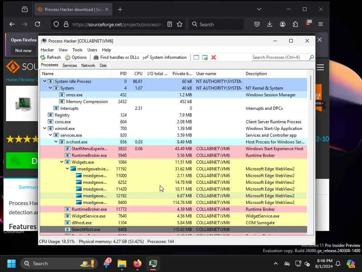Click the Firefox back arrow
Viewport: 362px width, 272px height.
(x=12, y=24)
